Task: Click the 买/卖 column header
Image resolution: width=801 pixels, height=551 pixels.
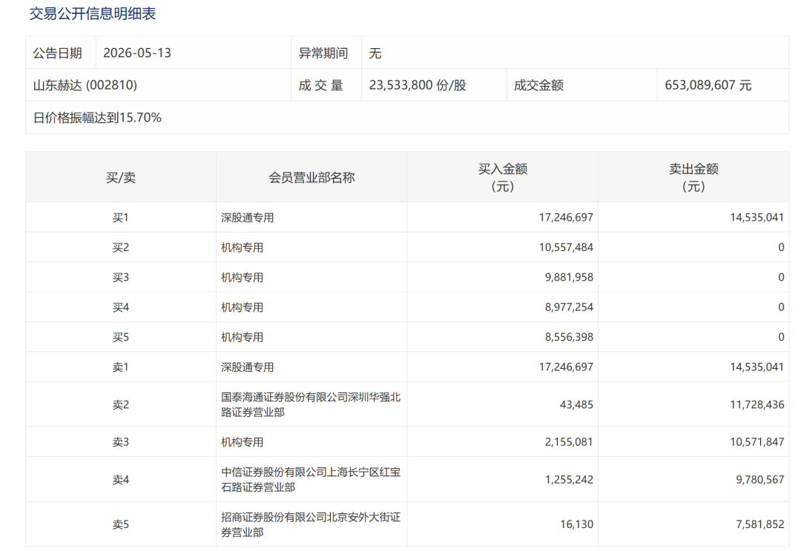Action: (121, 178)
